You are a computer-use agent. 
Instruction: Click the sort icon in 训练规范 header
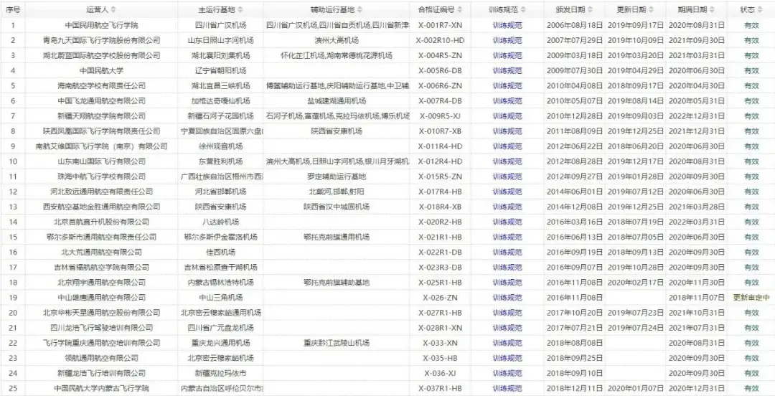coord(523,9)
